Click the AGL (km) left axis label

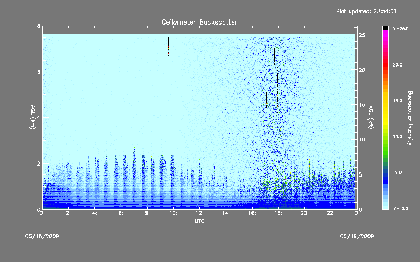(33, 117)
